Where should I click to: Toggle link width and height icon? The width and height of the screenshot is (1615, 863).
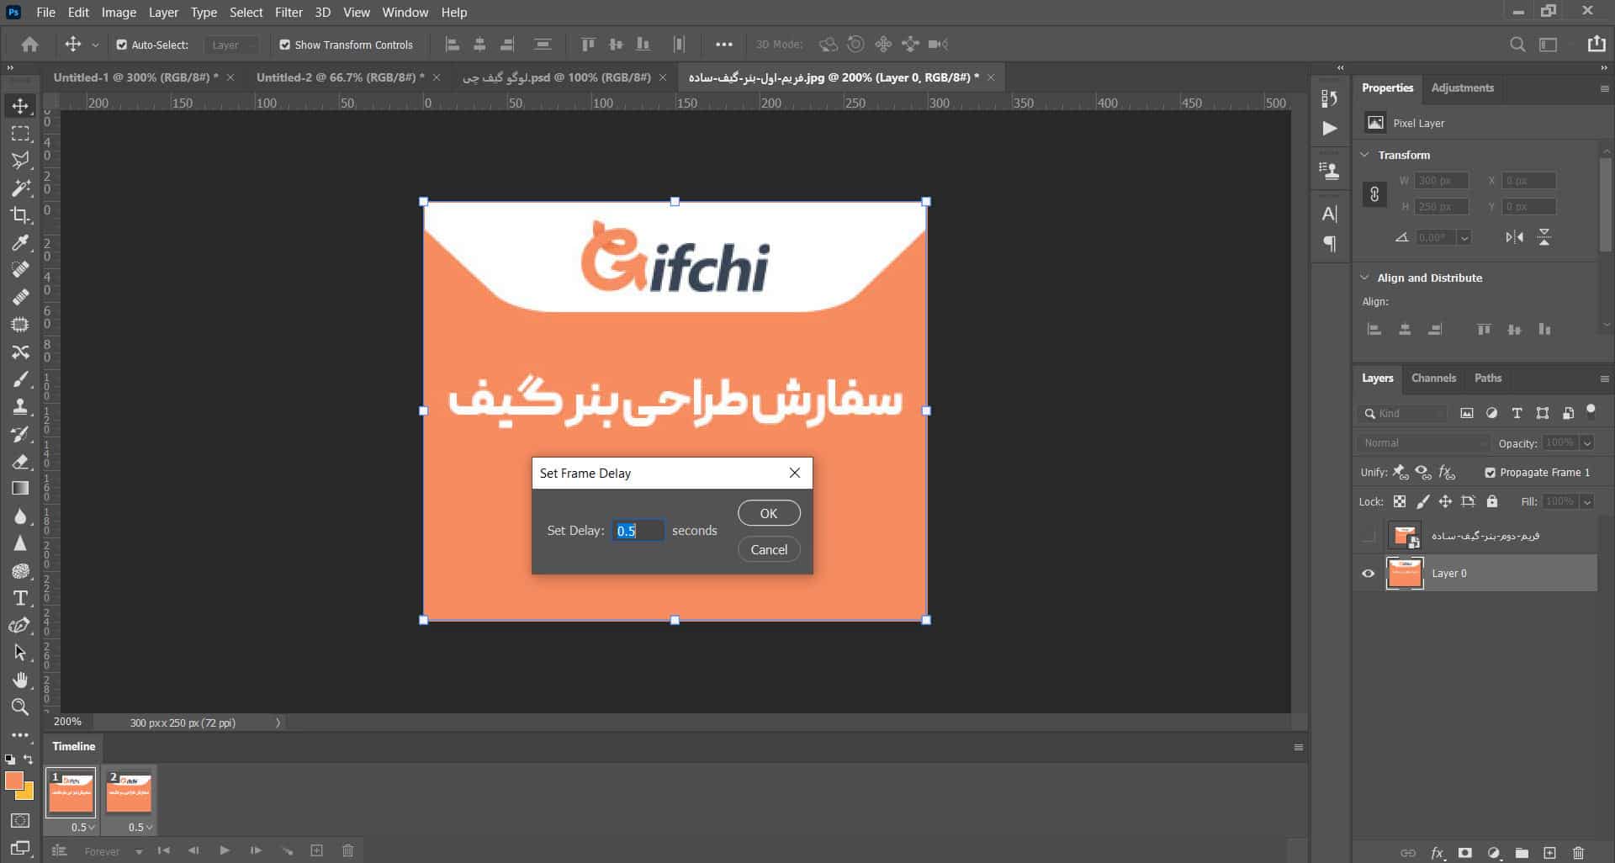point(1374,194)
